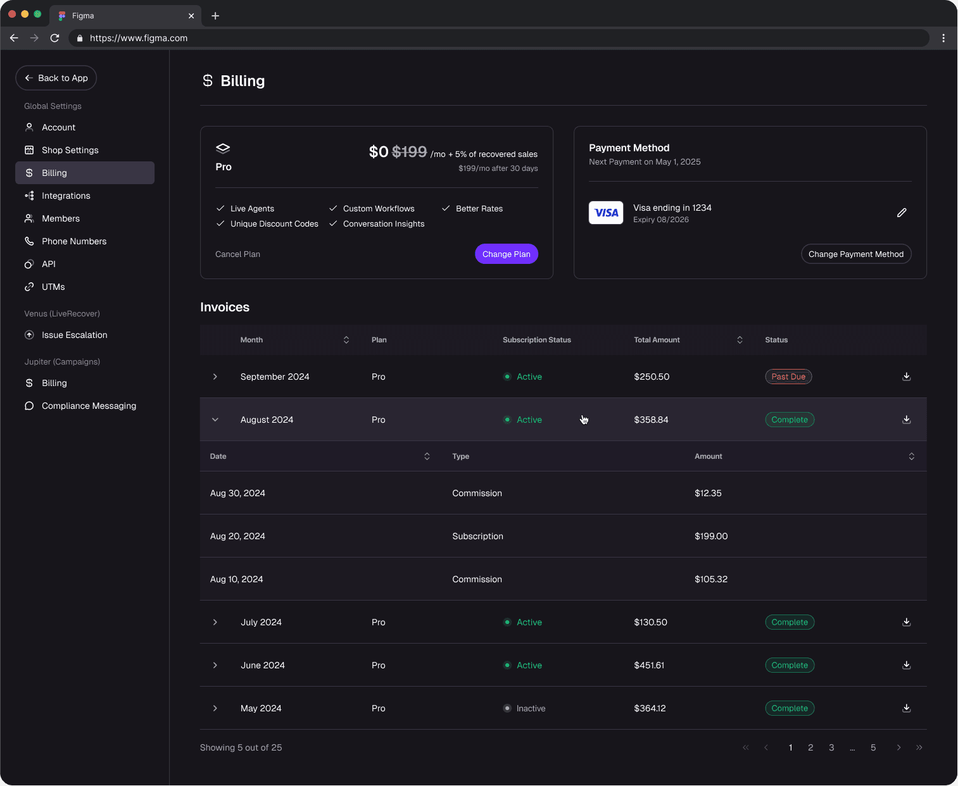Edit payment method with the pencil icon
This screenshot has height=786, width=958.
902,213
